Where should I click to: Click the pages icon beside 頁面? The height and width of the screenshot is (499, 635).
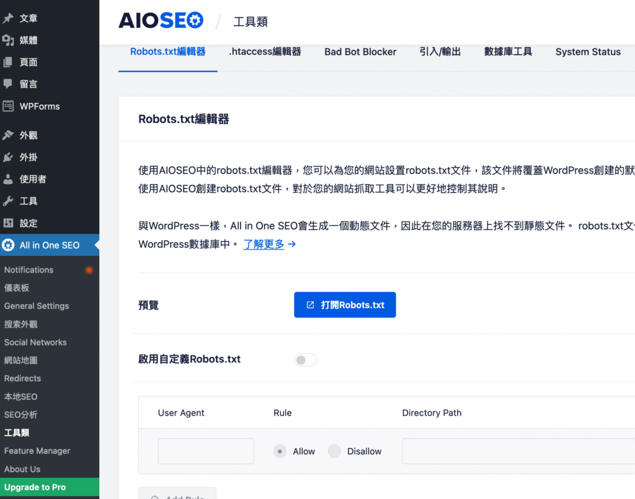tap(8, 62)
